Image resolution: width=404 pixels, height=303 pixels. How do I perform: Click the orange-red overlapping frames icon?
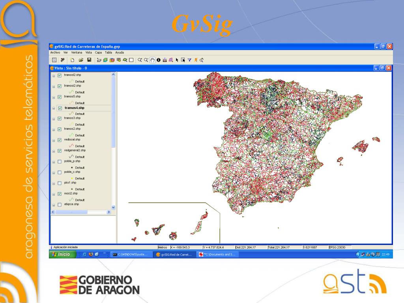point(112,60)
